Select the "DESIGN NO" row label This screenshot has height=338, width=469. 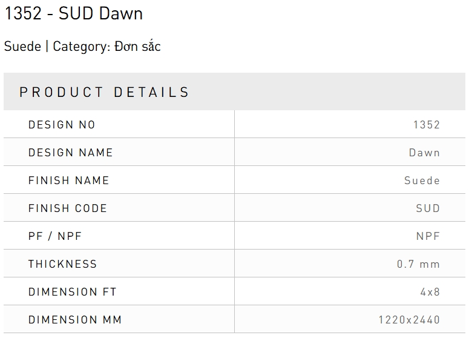point(62,125)
